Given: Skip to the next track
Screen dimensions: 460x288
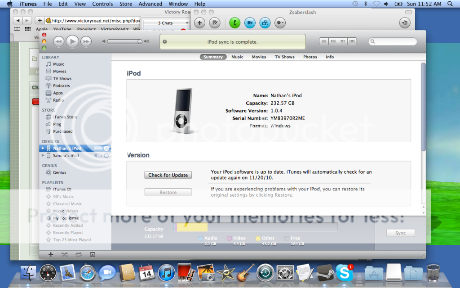Looking at the screenshot, I should click(85, 41).
